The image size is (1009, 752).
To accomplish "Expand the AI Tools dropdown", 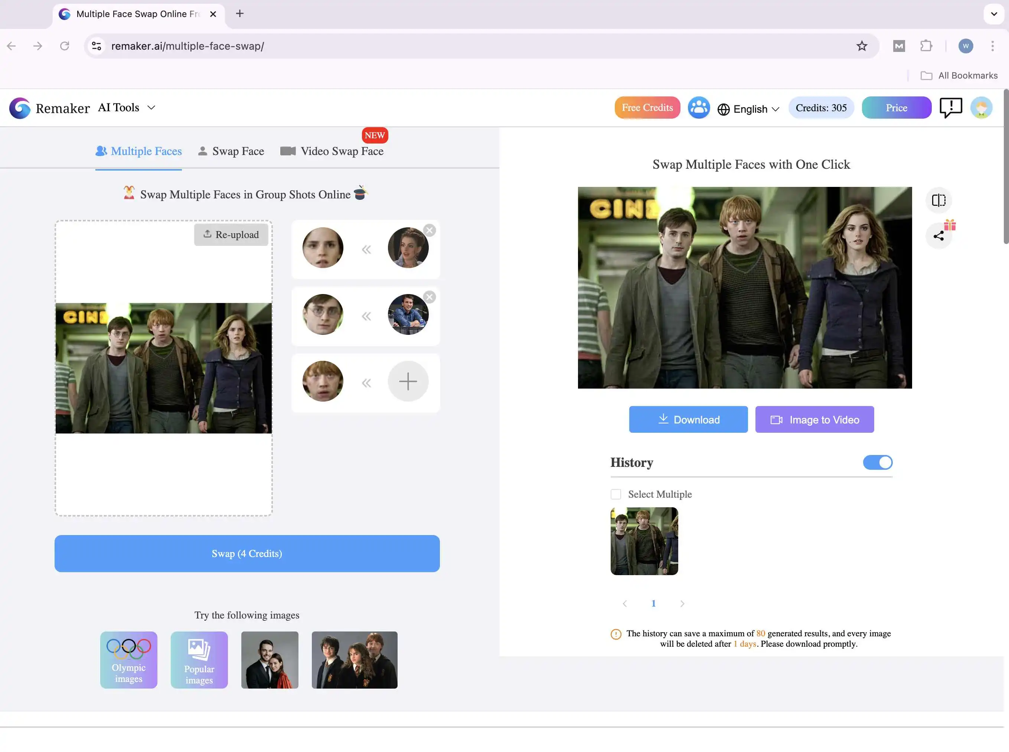I will 127,108.
